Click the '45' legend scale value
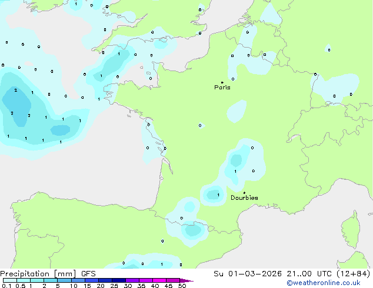Image resolution: width=373 pixels, height=288 pixels. pyautogui.click(x=168, y=286)
